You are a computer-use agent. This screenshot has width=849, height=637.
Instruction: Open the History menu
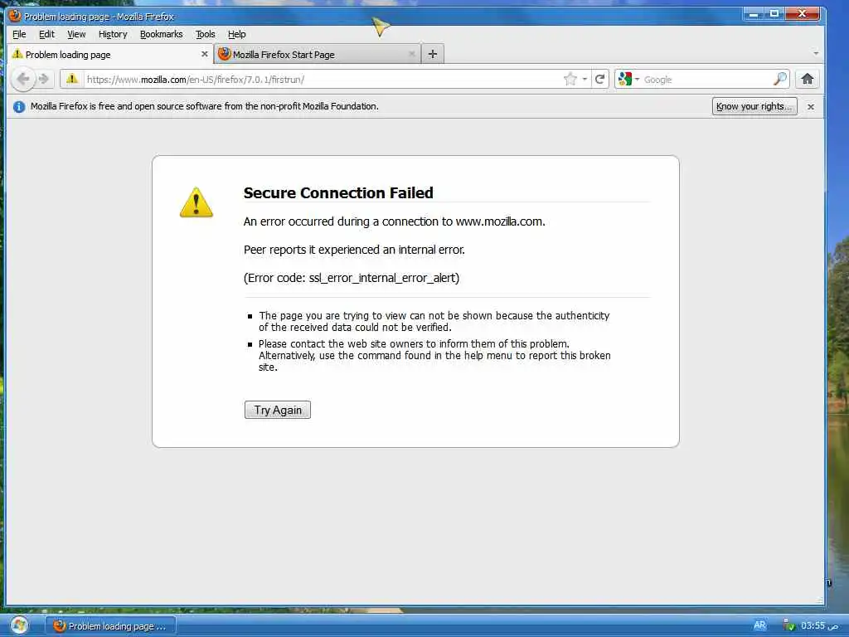click(113, 34)
